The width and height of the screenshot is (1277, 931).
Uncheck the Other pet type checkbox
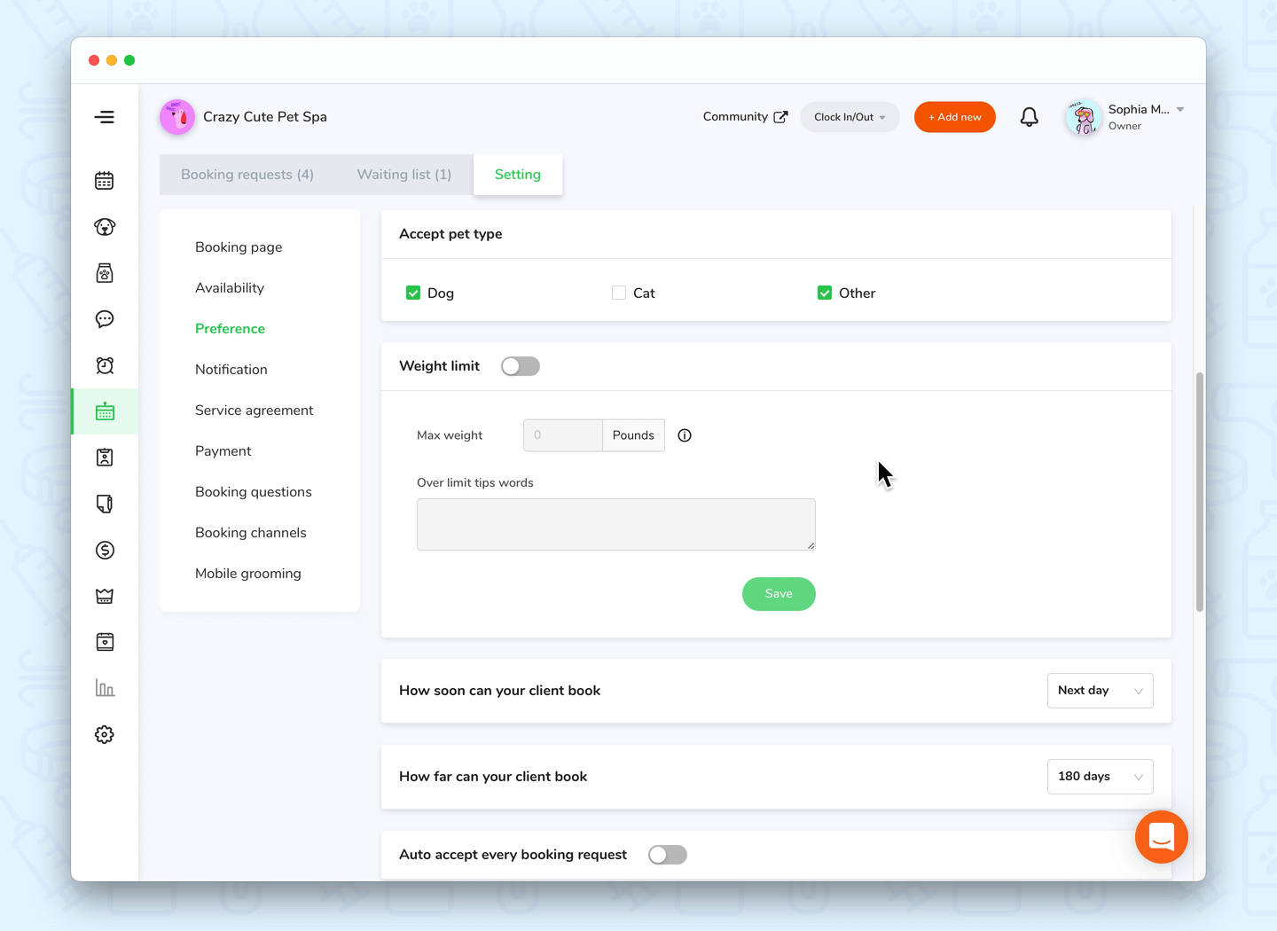[x=825, y=293]
